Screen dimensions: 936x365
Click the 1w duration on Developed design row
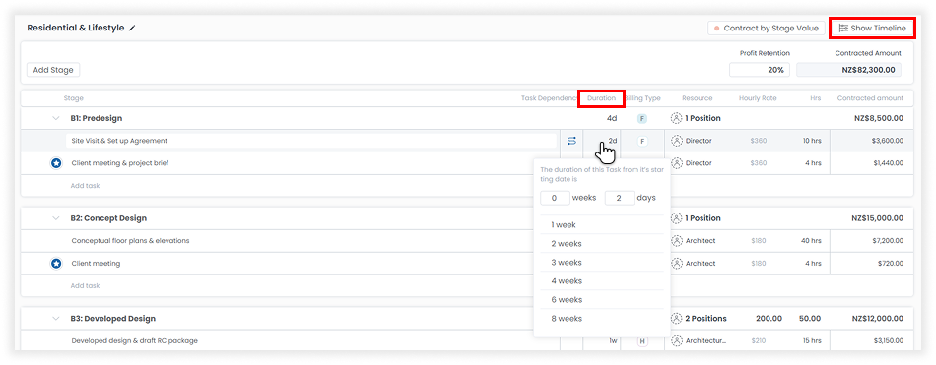click(613, 341)
